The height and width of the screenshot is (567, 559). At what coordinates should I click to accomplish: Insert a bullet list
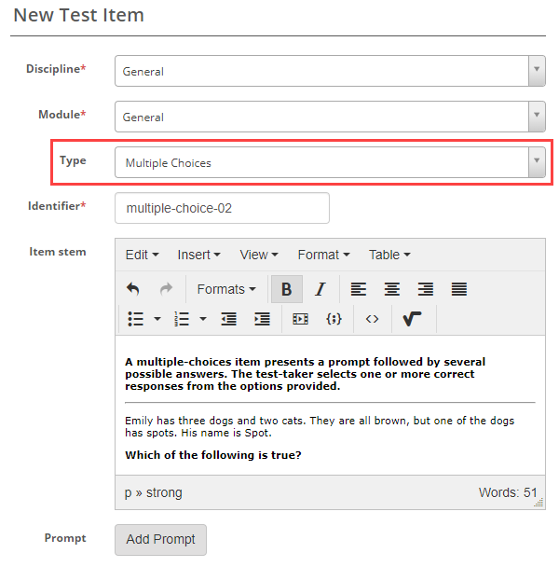tap(136, 319)
